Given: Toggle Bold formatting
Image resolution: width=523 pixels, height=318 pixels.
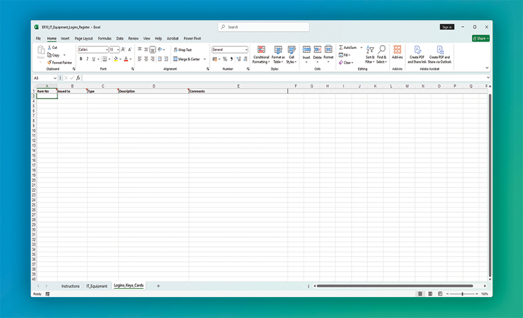Looking at the screenshot, I should coord(81,59).
